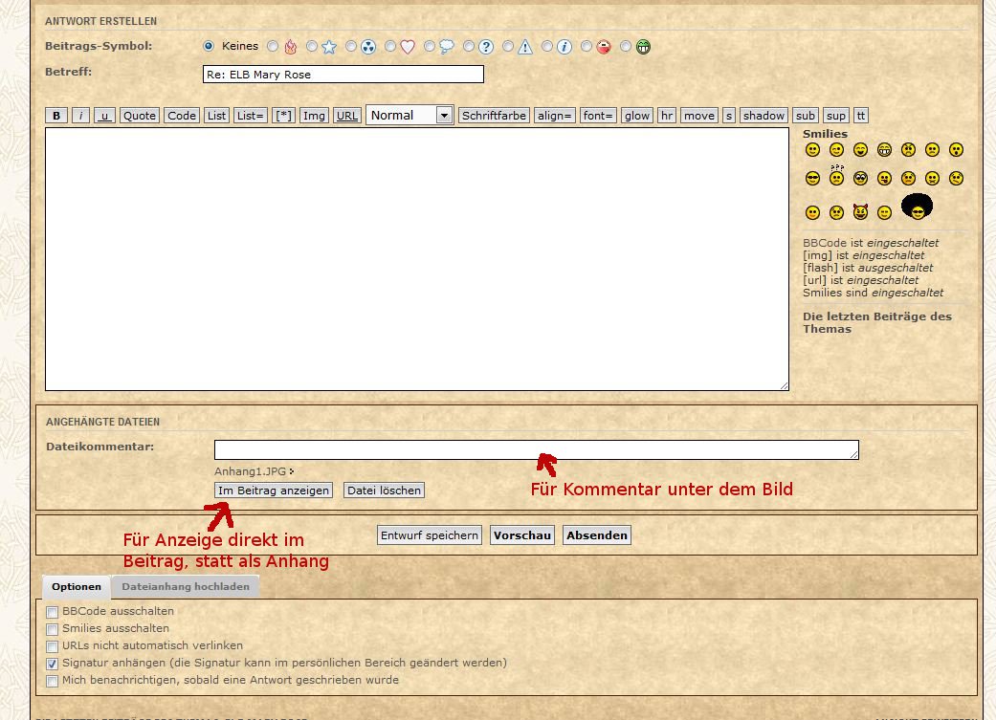996x720 pixels.
Task: Insert the tongue-out smiley
Action: click(x=884, y=179)
